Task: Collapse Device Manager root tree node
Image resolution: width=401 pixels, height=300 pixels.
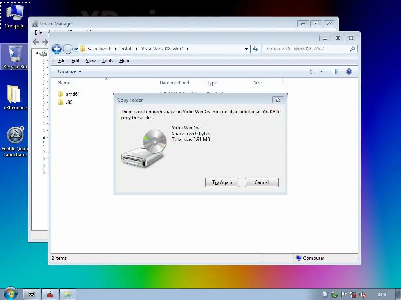Action: coord(36,53)
